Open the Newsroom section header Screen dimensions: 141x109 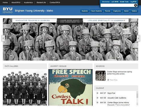pyautogui.click(x=116, y=66)
